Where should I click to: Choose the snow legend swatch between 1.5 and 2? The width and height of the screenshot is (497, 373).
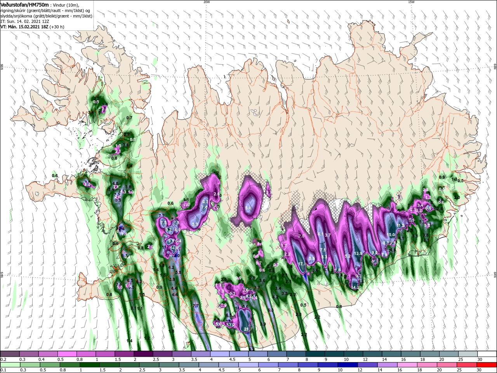pos(124,354)
